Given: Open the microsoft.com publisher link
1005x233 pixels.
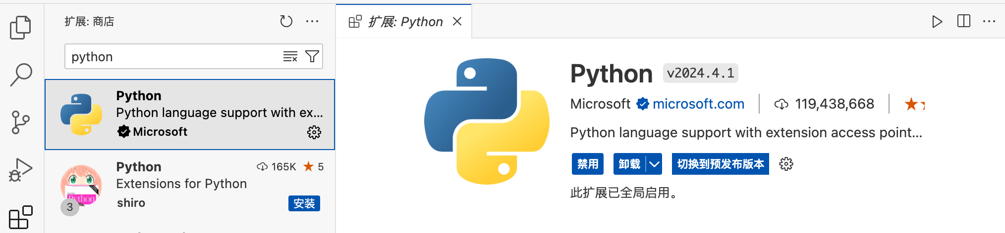Looking at the screenshot, I should click(698, 104).
